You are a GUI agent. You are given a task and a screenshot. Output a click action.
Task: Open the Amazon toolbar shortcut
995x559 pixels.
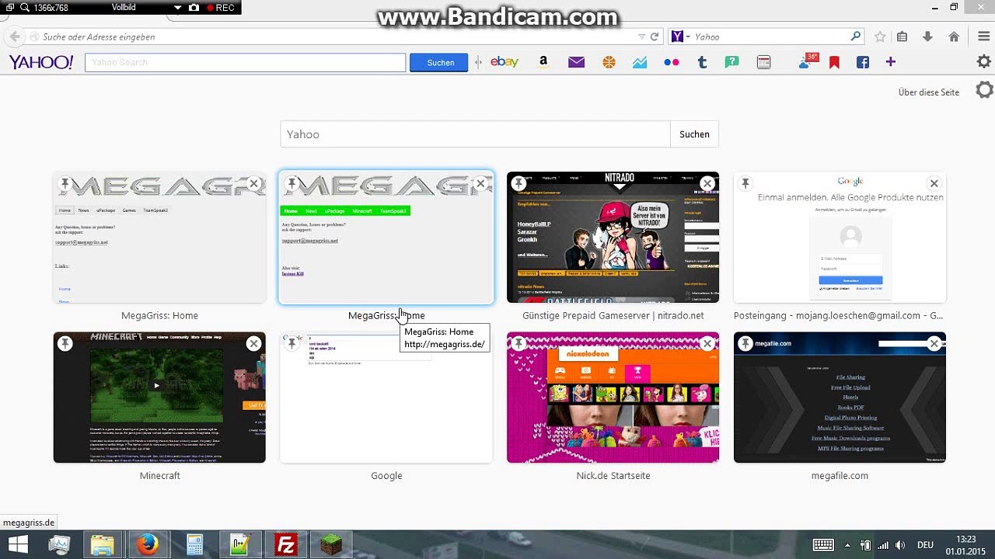click(x=543, y=62)
